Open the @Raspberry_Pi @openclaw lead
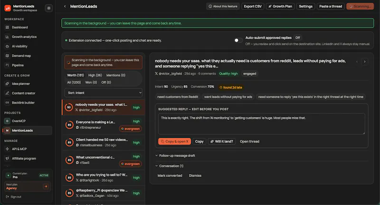Viewport: 380px width, 205px height. tap(104, 193)
